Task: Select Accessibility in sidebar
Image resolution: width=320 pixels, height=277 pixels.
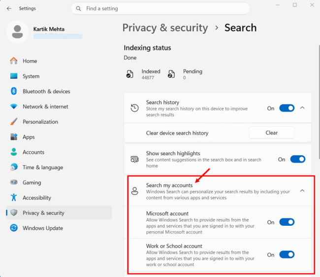Action: coord(59,198)
